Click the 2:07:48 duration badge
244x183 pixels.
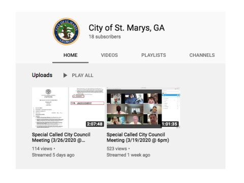coord(95,124)
